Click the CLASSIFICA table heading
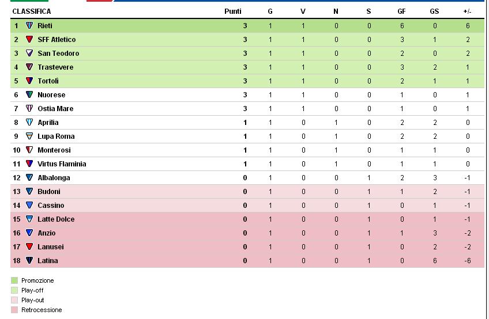The image size is (489, 319). pos(32,12)
